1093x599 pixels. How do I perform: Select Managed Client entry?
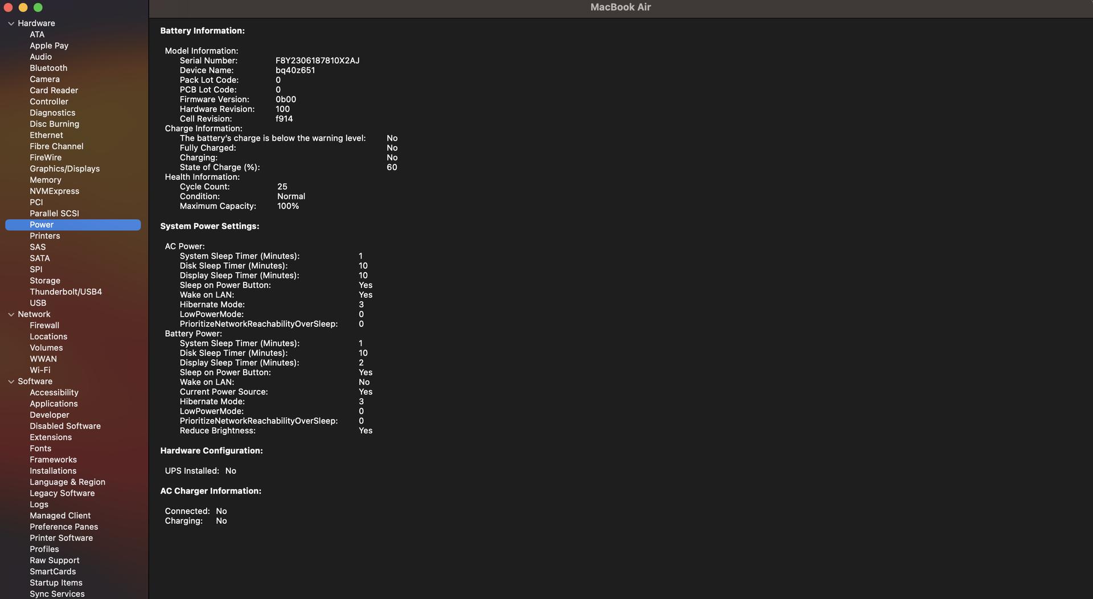[x=60, y=516]
